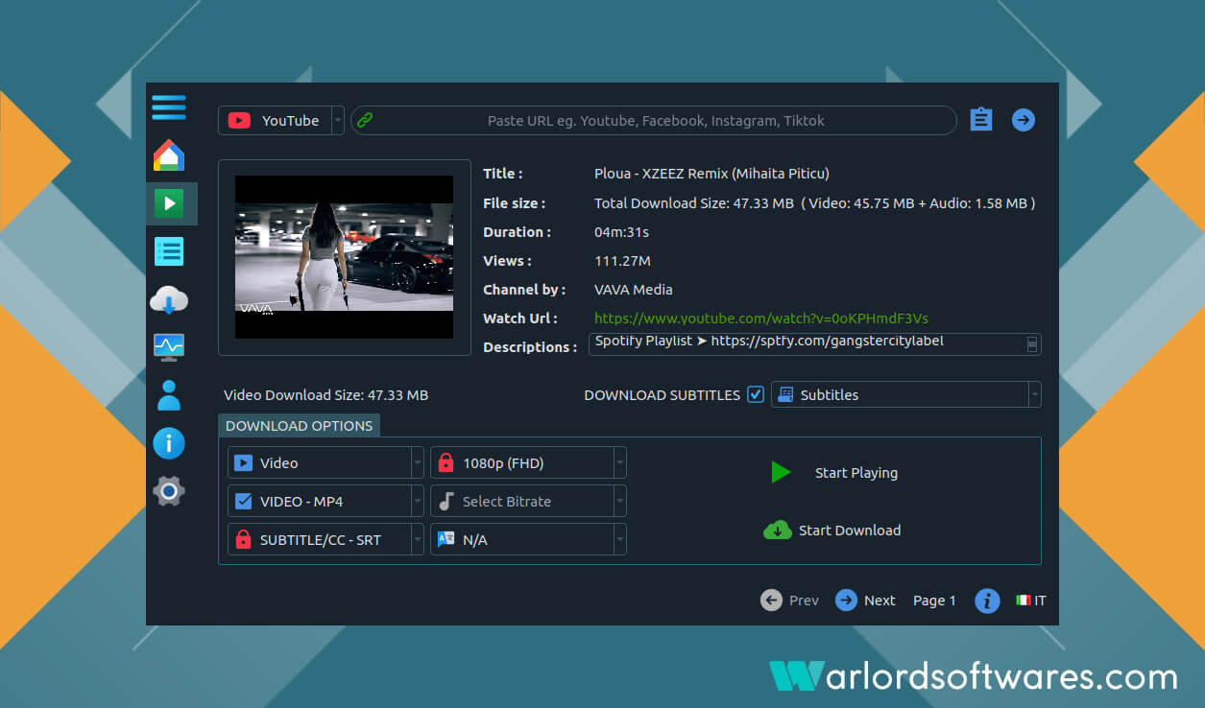The height and width of the screenshot is (708, 1205).
Task: Click the video thumbnail preview
Action: 345,257
